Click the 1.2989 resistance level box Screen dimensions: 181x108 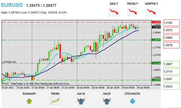(172, 37)
